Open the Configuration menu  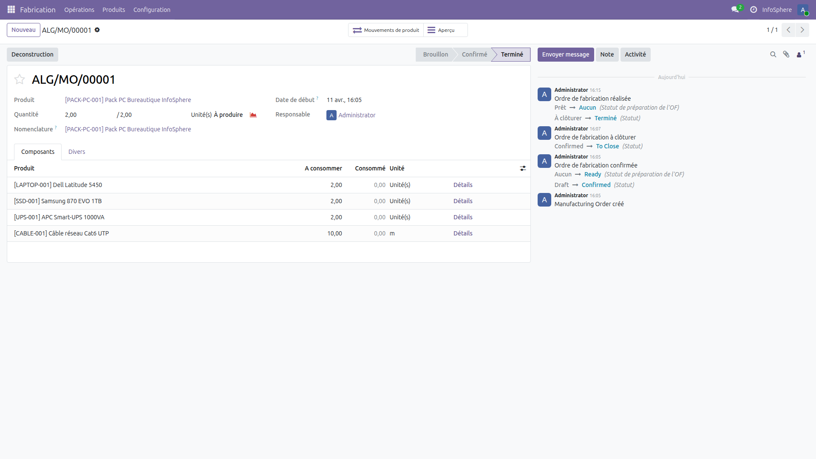152,10
